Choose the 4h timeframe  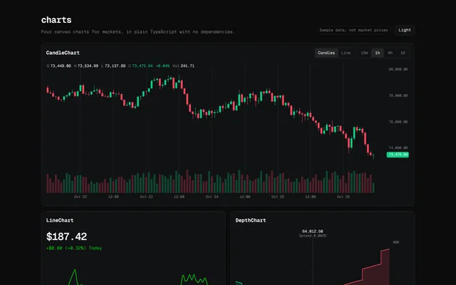[390, 53]
